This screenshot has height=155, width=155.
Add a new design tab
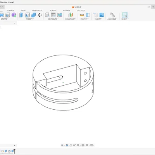click(153, 7)
